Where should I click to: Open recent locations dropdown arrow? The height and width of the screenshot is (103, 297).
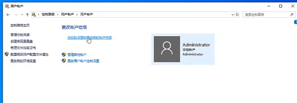point(22,14)
